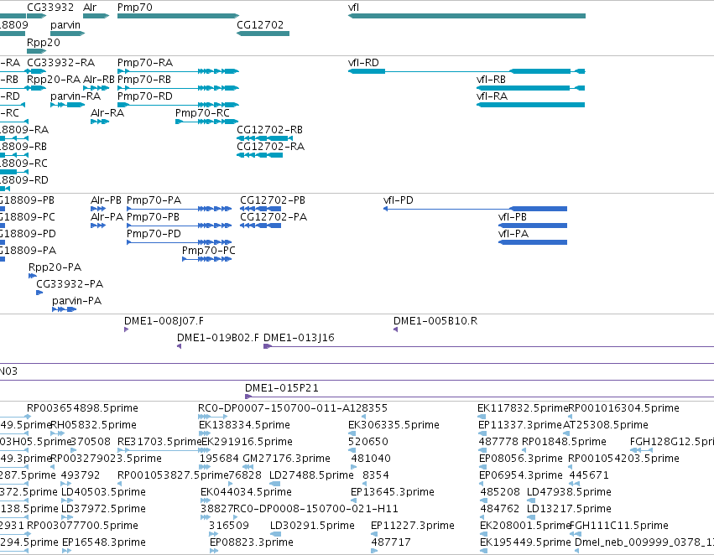Select transcript Pmp70-RC
Viewport: 714px width, 555px height.
tap(207, 122)
